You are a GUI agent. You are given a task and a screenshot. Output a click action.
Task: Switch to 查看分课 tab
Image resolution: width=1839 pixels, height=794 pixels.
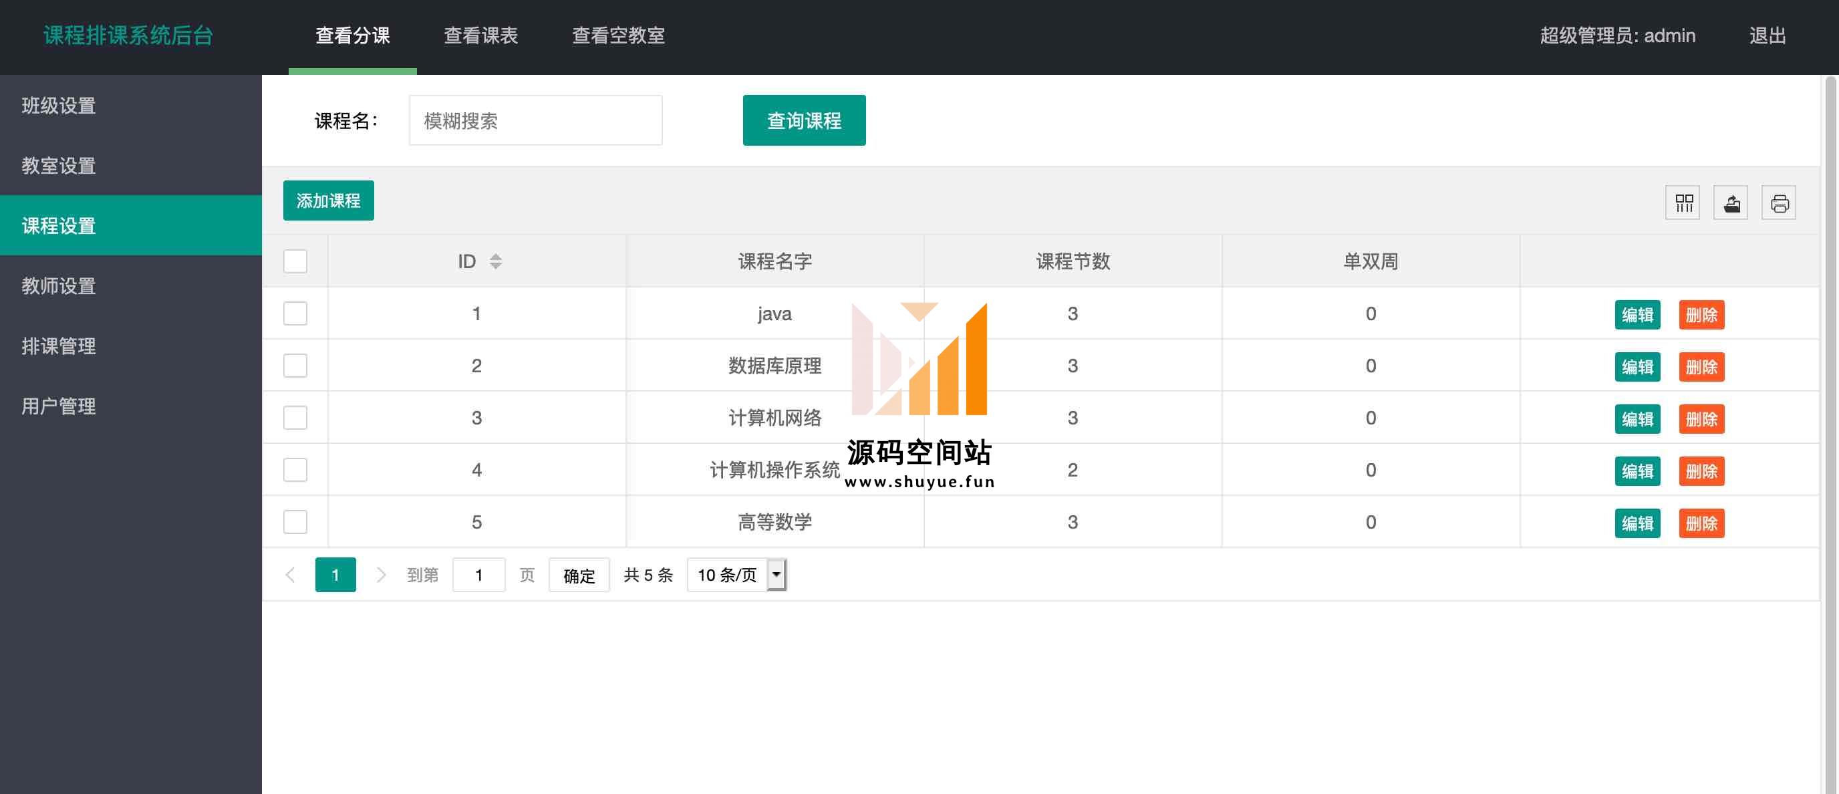(353, 35)
